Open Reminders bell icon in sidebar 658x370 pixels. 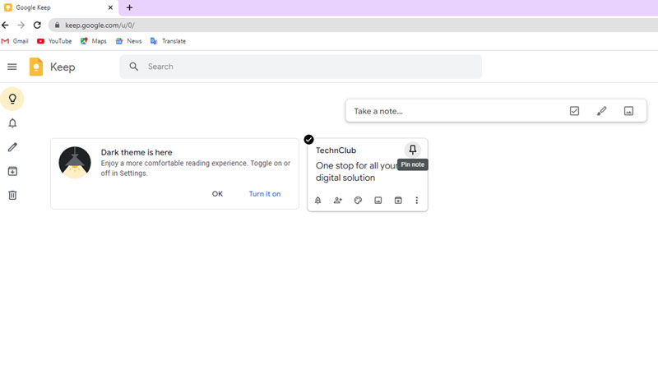12,123
